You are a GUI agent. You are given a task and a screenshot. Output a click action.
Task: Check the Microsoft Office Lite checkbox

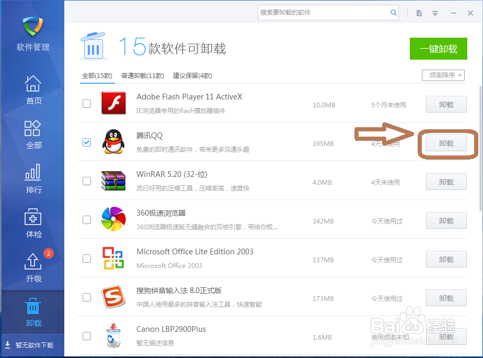click(87, 259)
